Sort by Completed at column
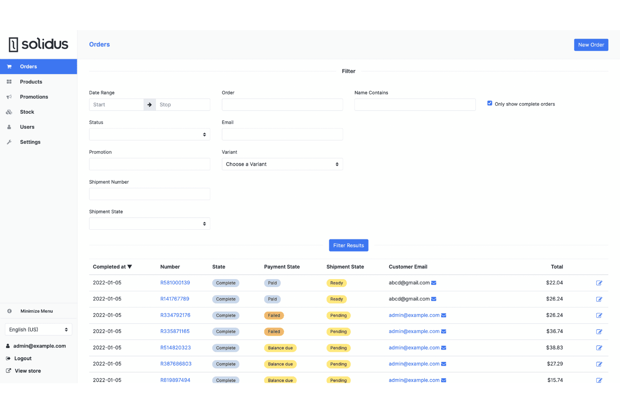Screen dimensions: 620x413 [x=112, y=267]
